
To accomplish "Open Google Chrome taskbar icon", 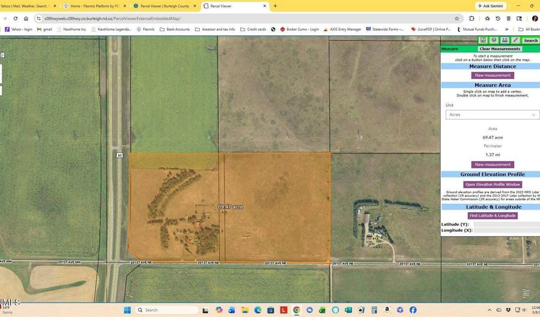I will coord(296,310).
